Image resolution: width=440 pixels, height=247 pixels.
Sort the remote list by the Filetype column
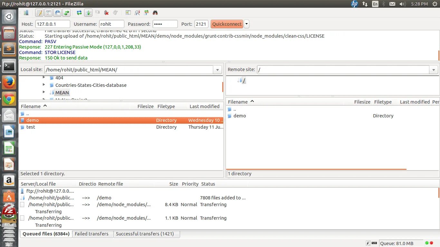[x=383, y=102]
